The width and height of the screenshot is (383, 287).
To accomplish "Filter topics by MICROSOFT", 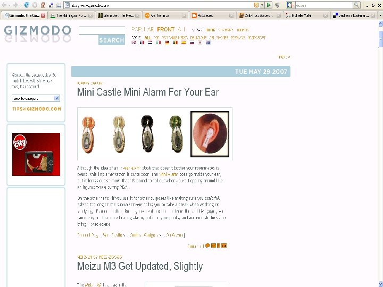I will (256, 38).
